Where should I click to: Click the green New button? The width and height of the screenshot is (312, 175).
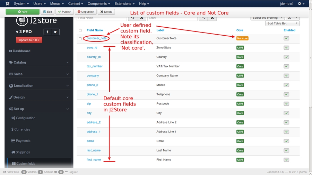click(23, 12)
